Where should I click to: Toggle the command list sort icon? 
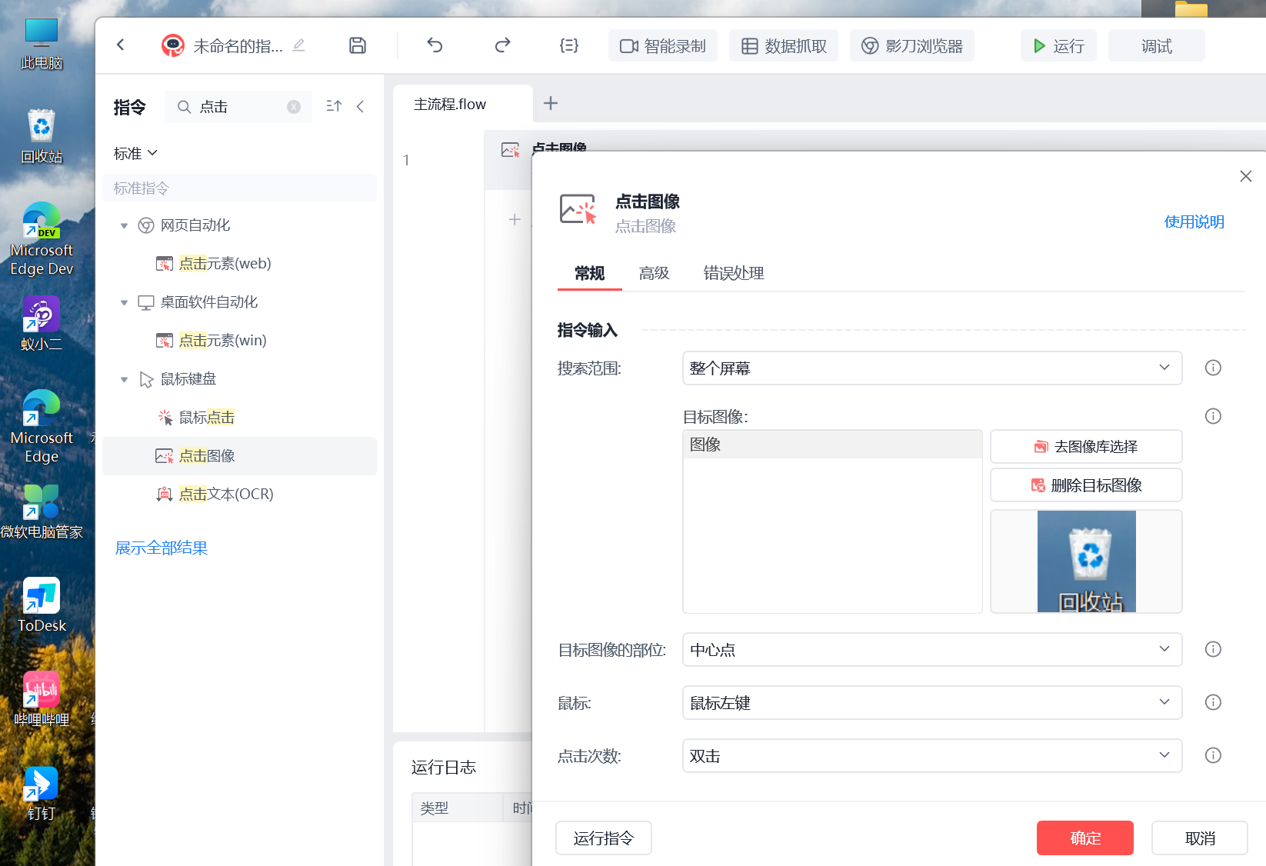tap(334, 106)
